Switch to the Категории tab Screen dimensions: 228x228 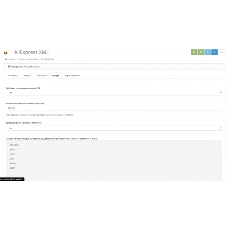(x=42, y=76)
